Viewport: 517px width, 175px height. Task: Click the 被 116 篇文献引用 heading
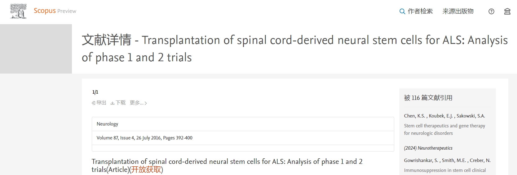(428, 98)
